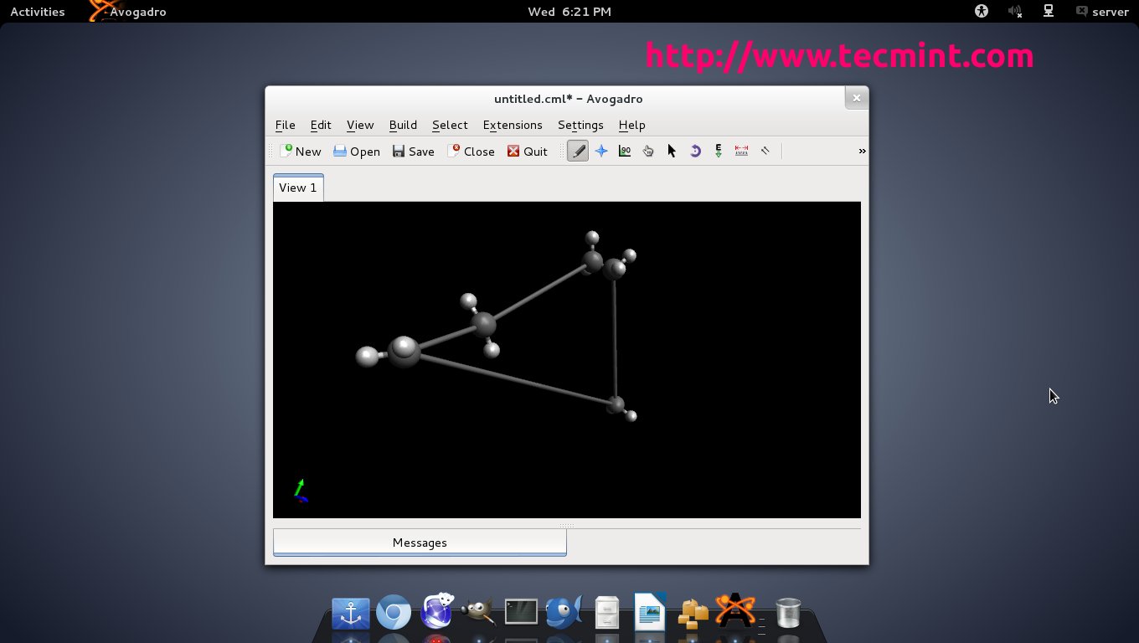Screen dimensions: 1139x643
Task: Start the Auto Optimization tool
Action: click(x=719, y=151)
